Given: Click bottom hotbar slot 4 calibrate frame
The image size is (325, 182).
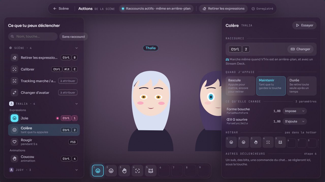Looking at the screenshot, I should [x=137, y=171].
